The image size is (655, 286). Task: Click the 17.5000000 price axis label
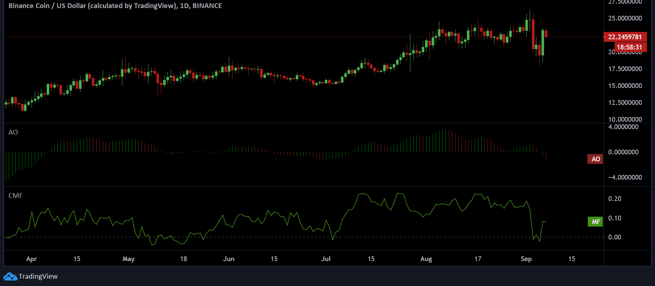(625, 69)
